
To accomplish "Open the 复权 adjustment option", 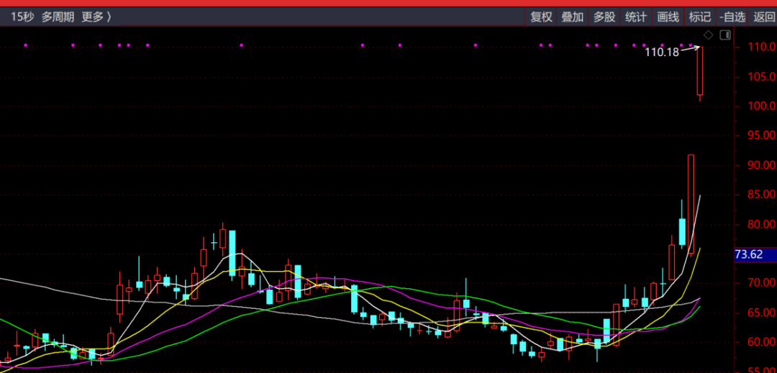I will 541,17.
